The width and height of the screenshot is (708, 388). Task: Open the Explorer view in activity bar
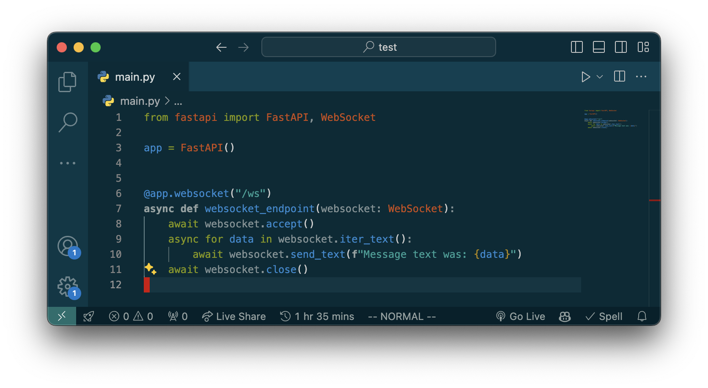pos(67,82)
